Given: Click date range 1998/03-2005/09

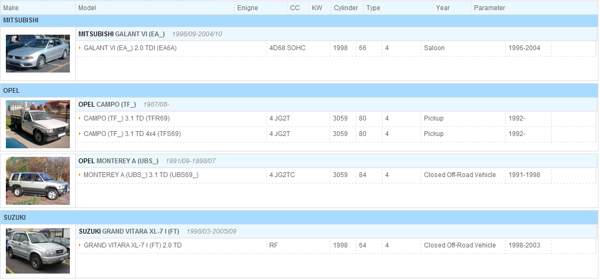Looking at the screenshot, I should 212,231.
